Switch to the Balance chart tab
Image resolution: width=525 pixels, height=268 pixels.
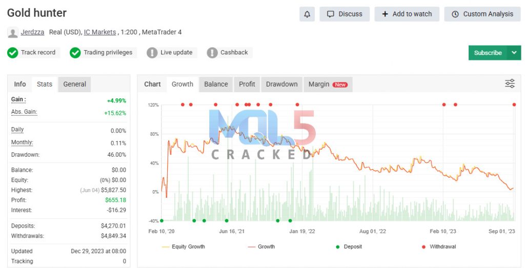216,85
